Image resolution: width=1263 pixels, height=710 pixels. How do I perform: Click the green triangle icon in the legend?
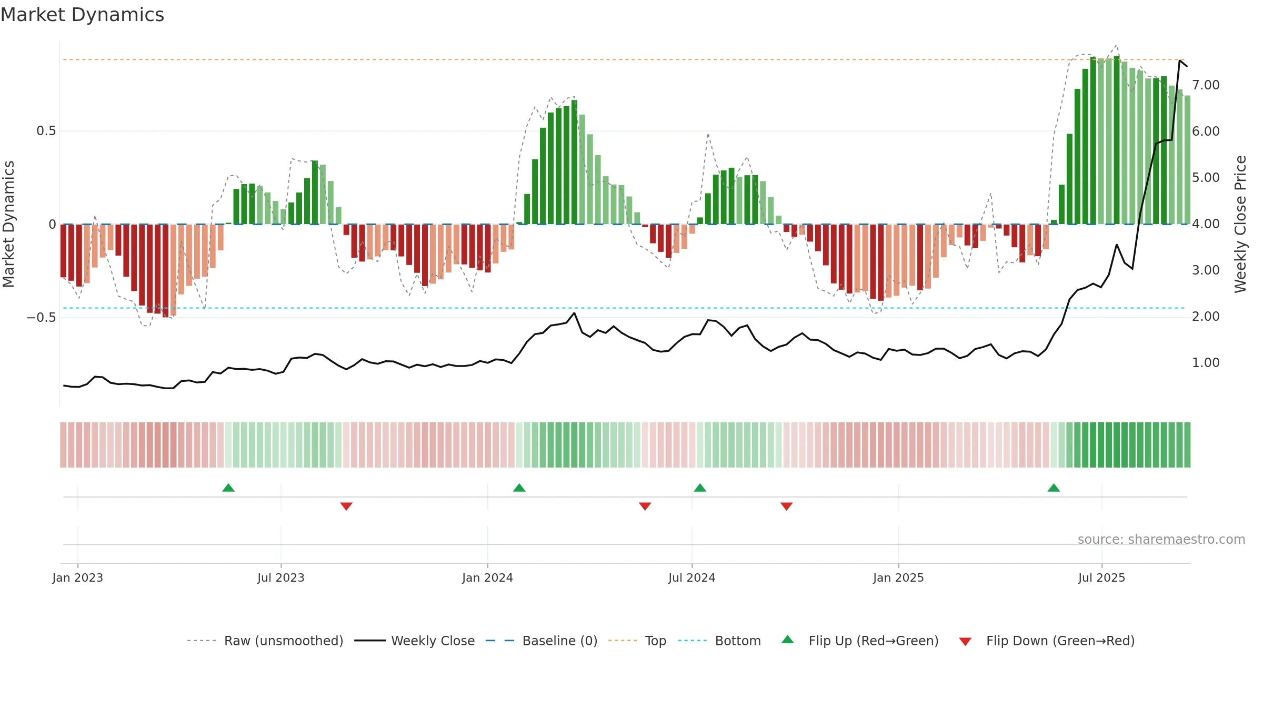tap(788, 640)
